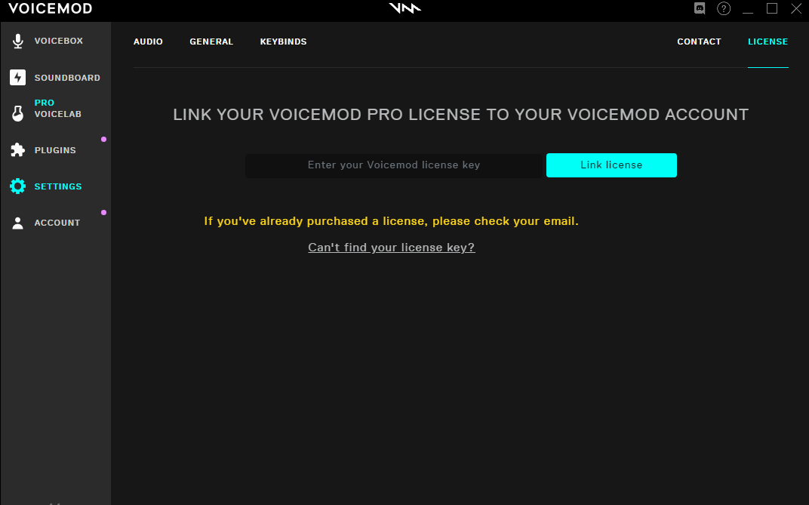Open the Contact tab
This screenshot has height=505, width=809.
[x=699, y=42]
